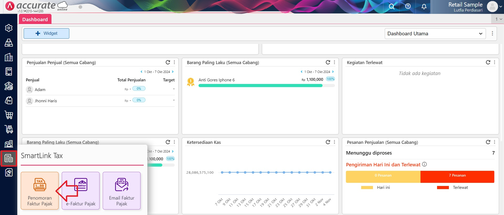Click the 7 Okt point on Ketersediaan Kas chart
The width and height of the screenshot is (504, 215).
(x=222, y=172)
